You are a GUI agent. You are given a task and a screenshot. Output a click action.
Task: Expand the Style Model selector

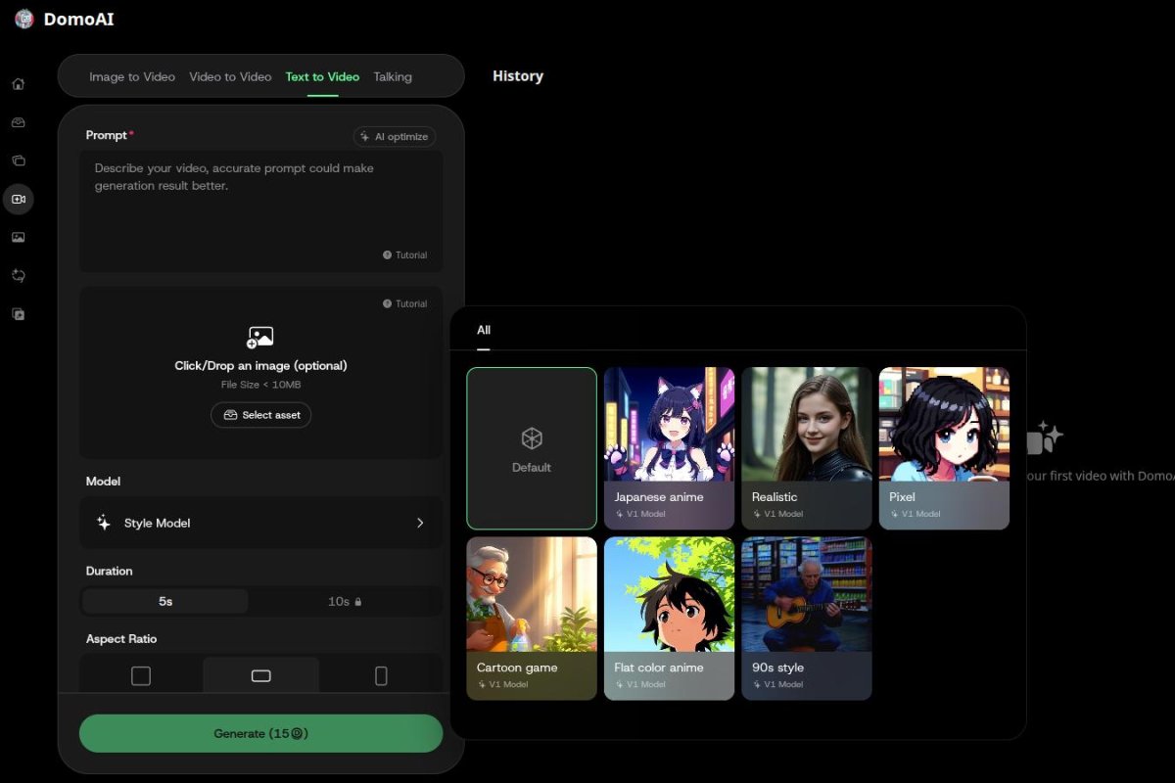click(260, 523)
